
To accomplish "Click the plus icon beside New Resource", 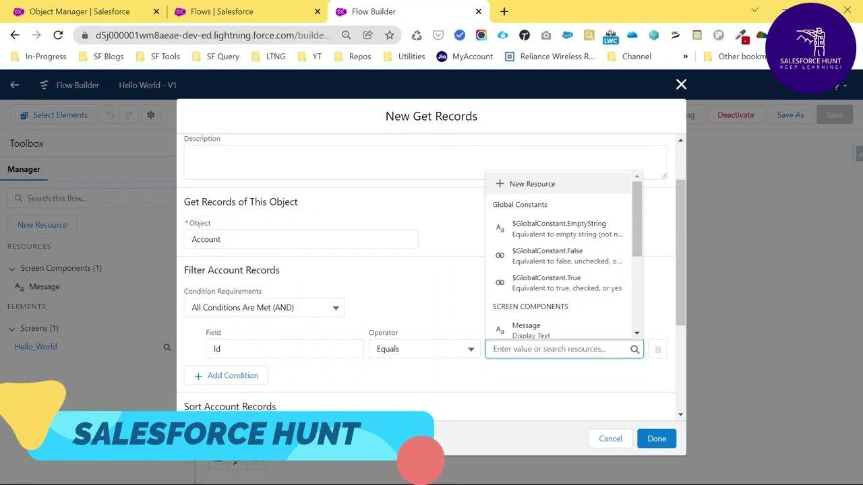I will coord(500,183).
